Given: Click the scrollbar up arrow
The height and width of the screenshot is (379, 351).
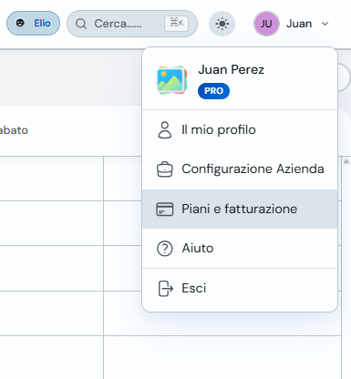Looking at the screenshot, I should (346, 161).
